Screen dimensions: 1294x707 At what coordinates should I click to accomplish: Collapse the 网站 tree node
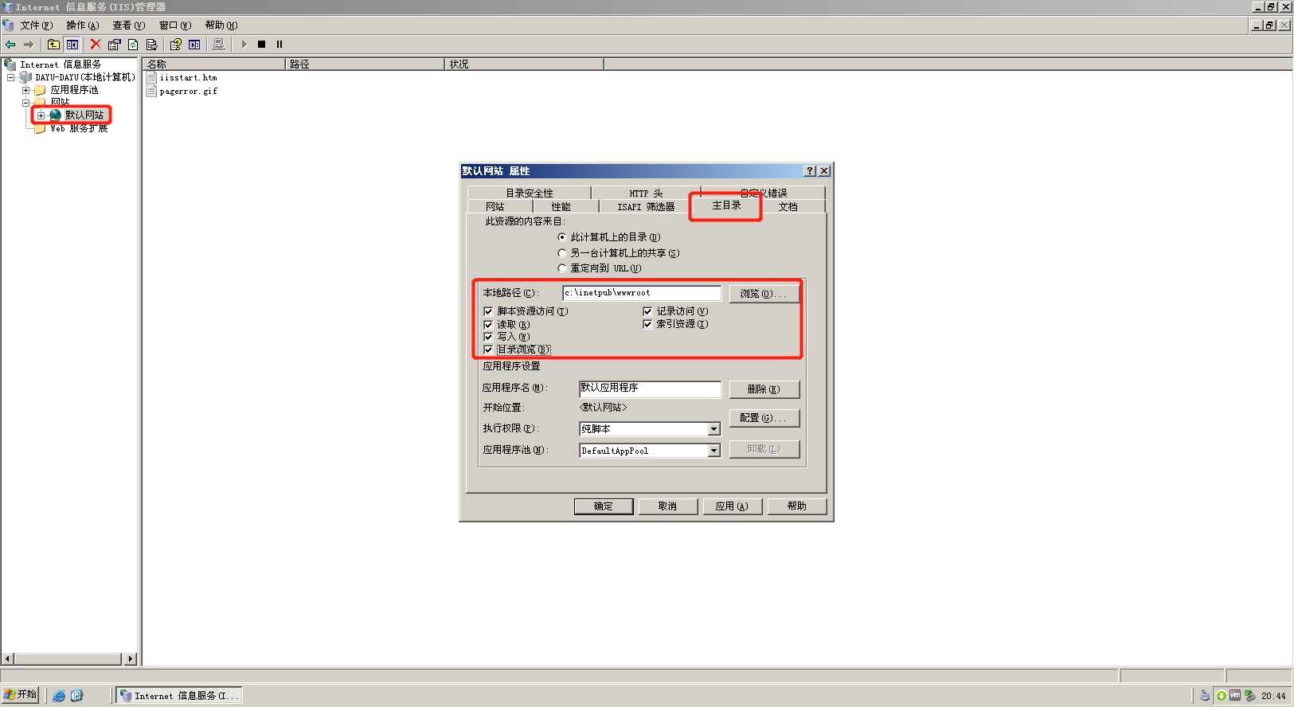[x=25, y=102]
